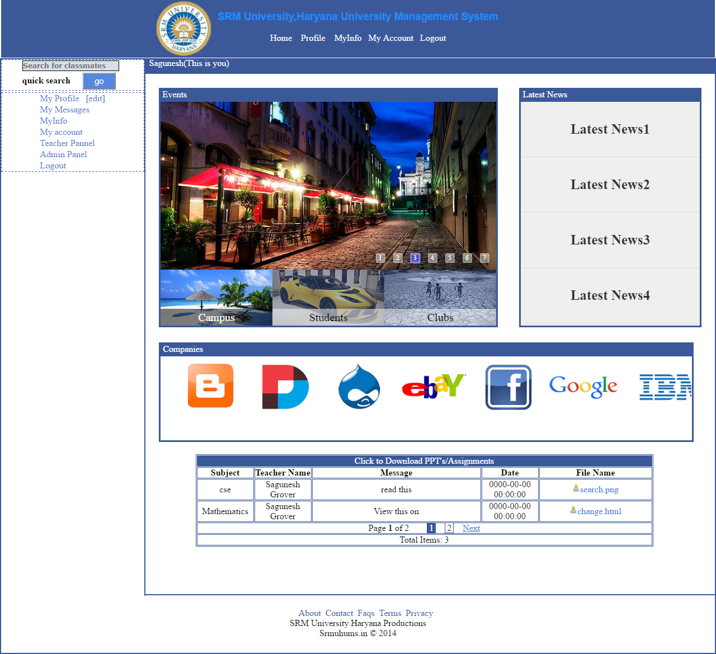716x654 pixels.
Task: Click the go quick search button
Action: 99,81
